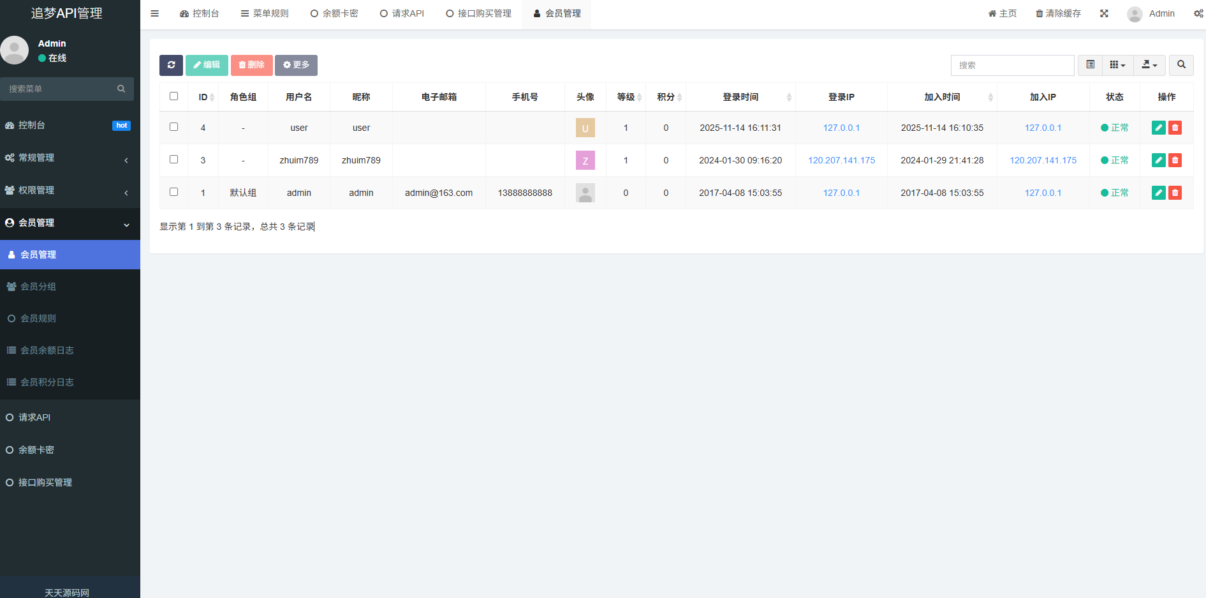Enter fullscreen using the expand arrows icon

click(x=1104, y=13)
